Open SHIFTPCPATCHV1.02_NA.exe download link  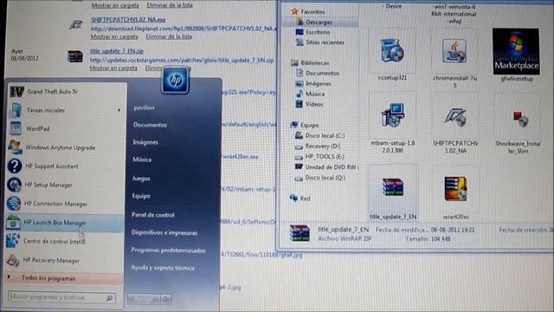point(128,19)
